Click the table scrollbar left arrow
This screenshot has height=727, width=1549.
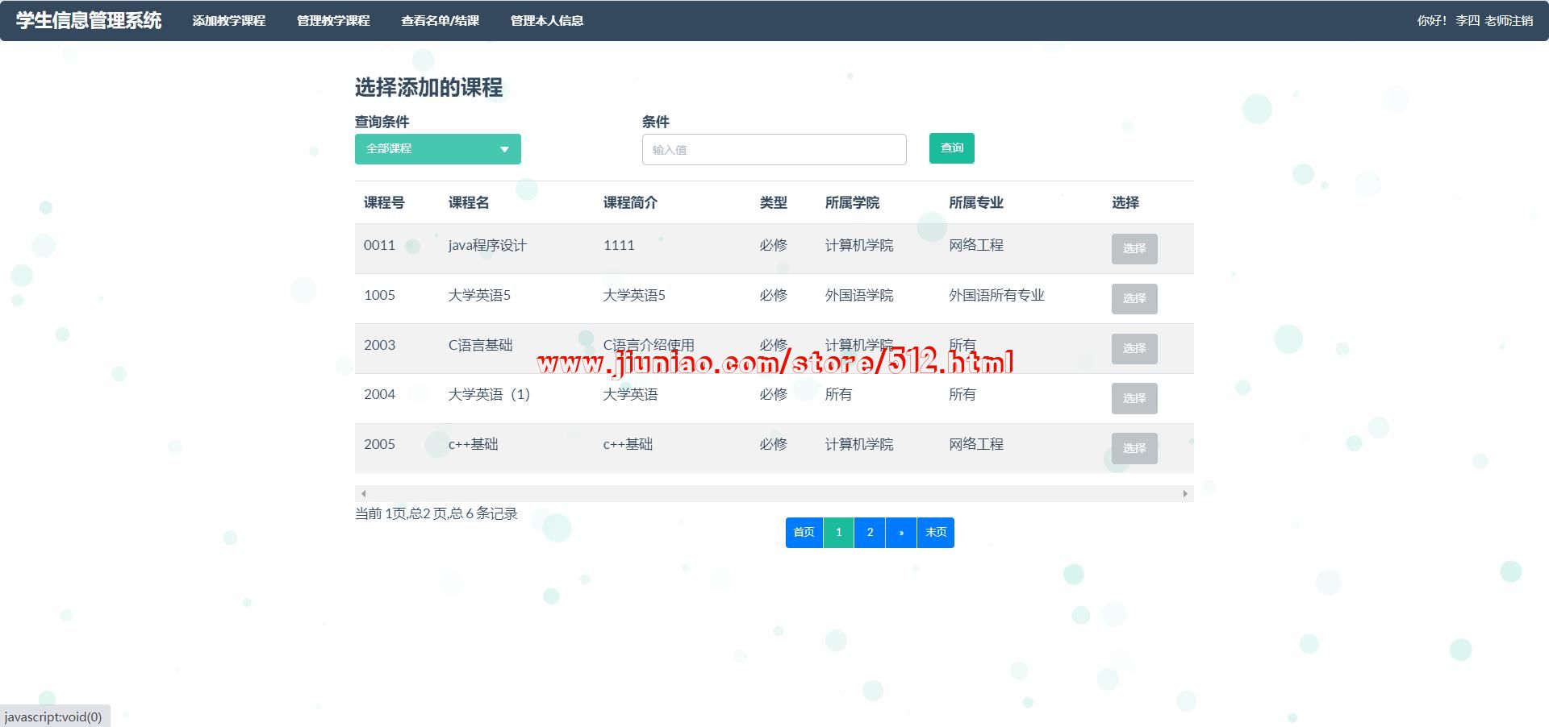click(364, 493)
